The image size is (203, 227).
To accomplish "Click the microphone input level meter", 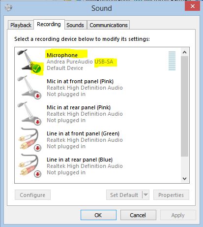I will pos(172,61).
